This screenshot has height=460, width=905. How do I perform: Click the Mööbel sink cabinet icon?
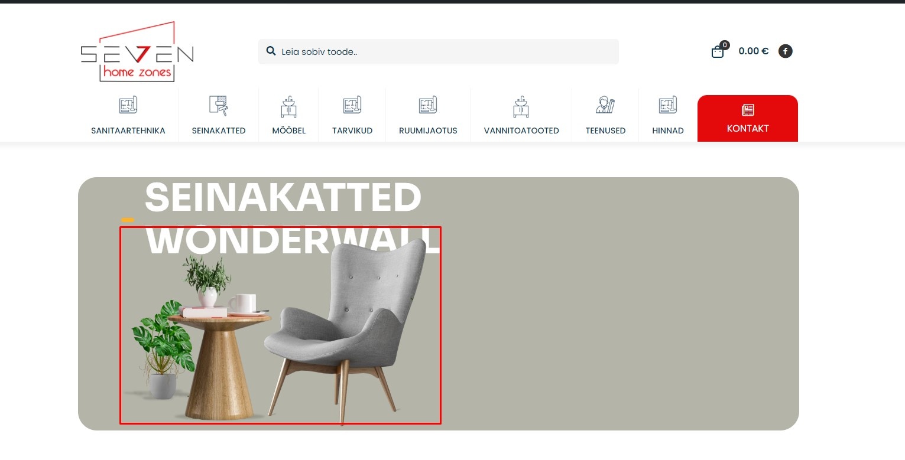click(288, 107)
